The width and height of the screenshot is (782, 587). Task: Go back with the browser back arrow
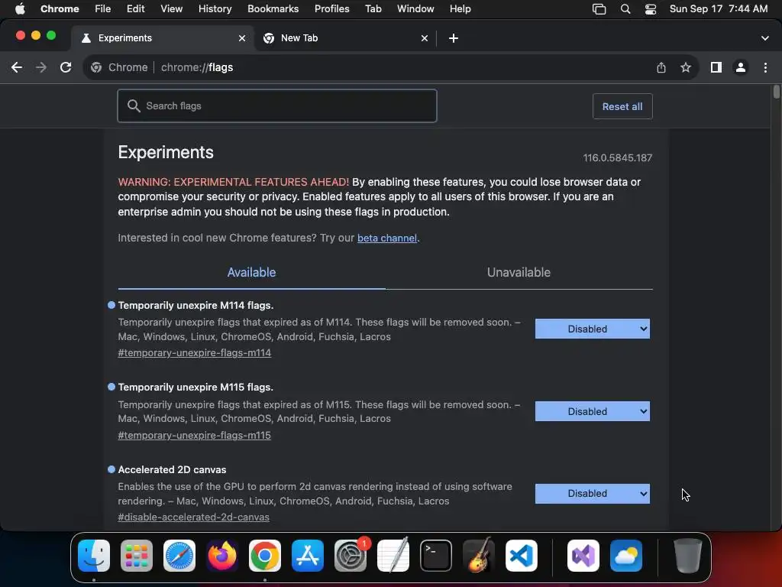[17, 67]
